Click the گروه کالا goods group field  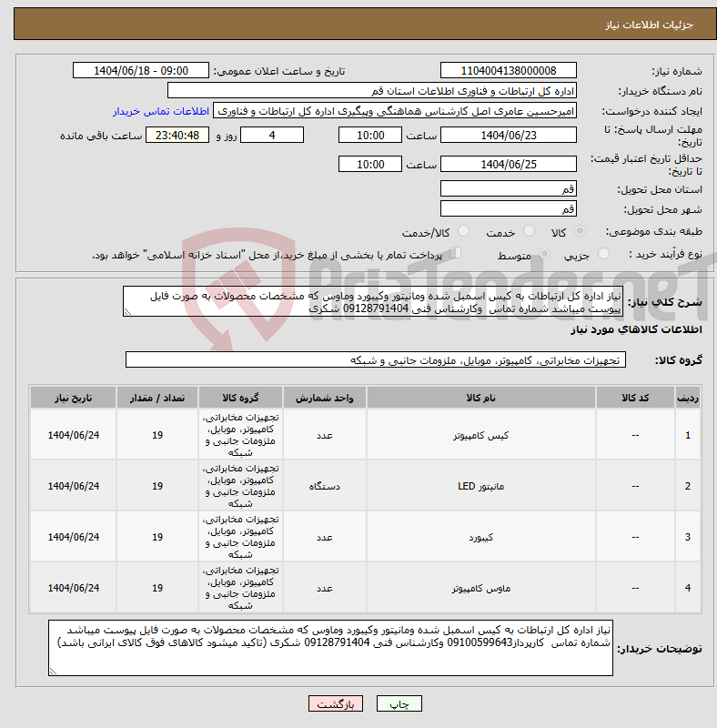376,359
